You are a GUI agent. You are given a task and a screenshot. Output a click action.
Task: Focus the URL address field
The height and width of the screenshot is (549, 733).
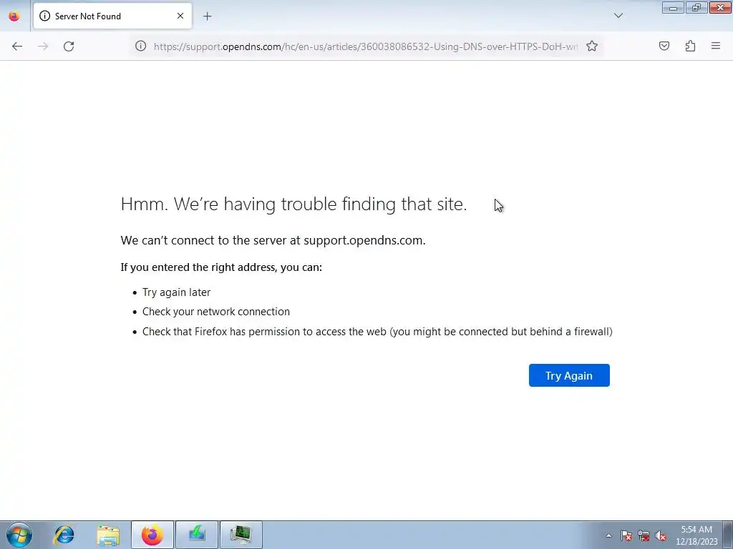[366, 46]
